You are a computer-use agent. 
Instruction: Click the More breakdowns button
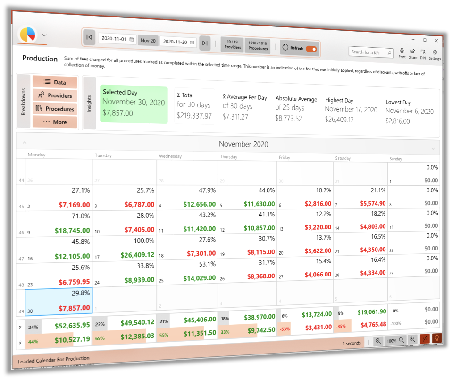tap(55, 121)
